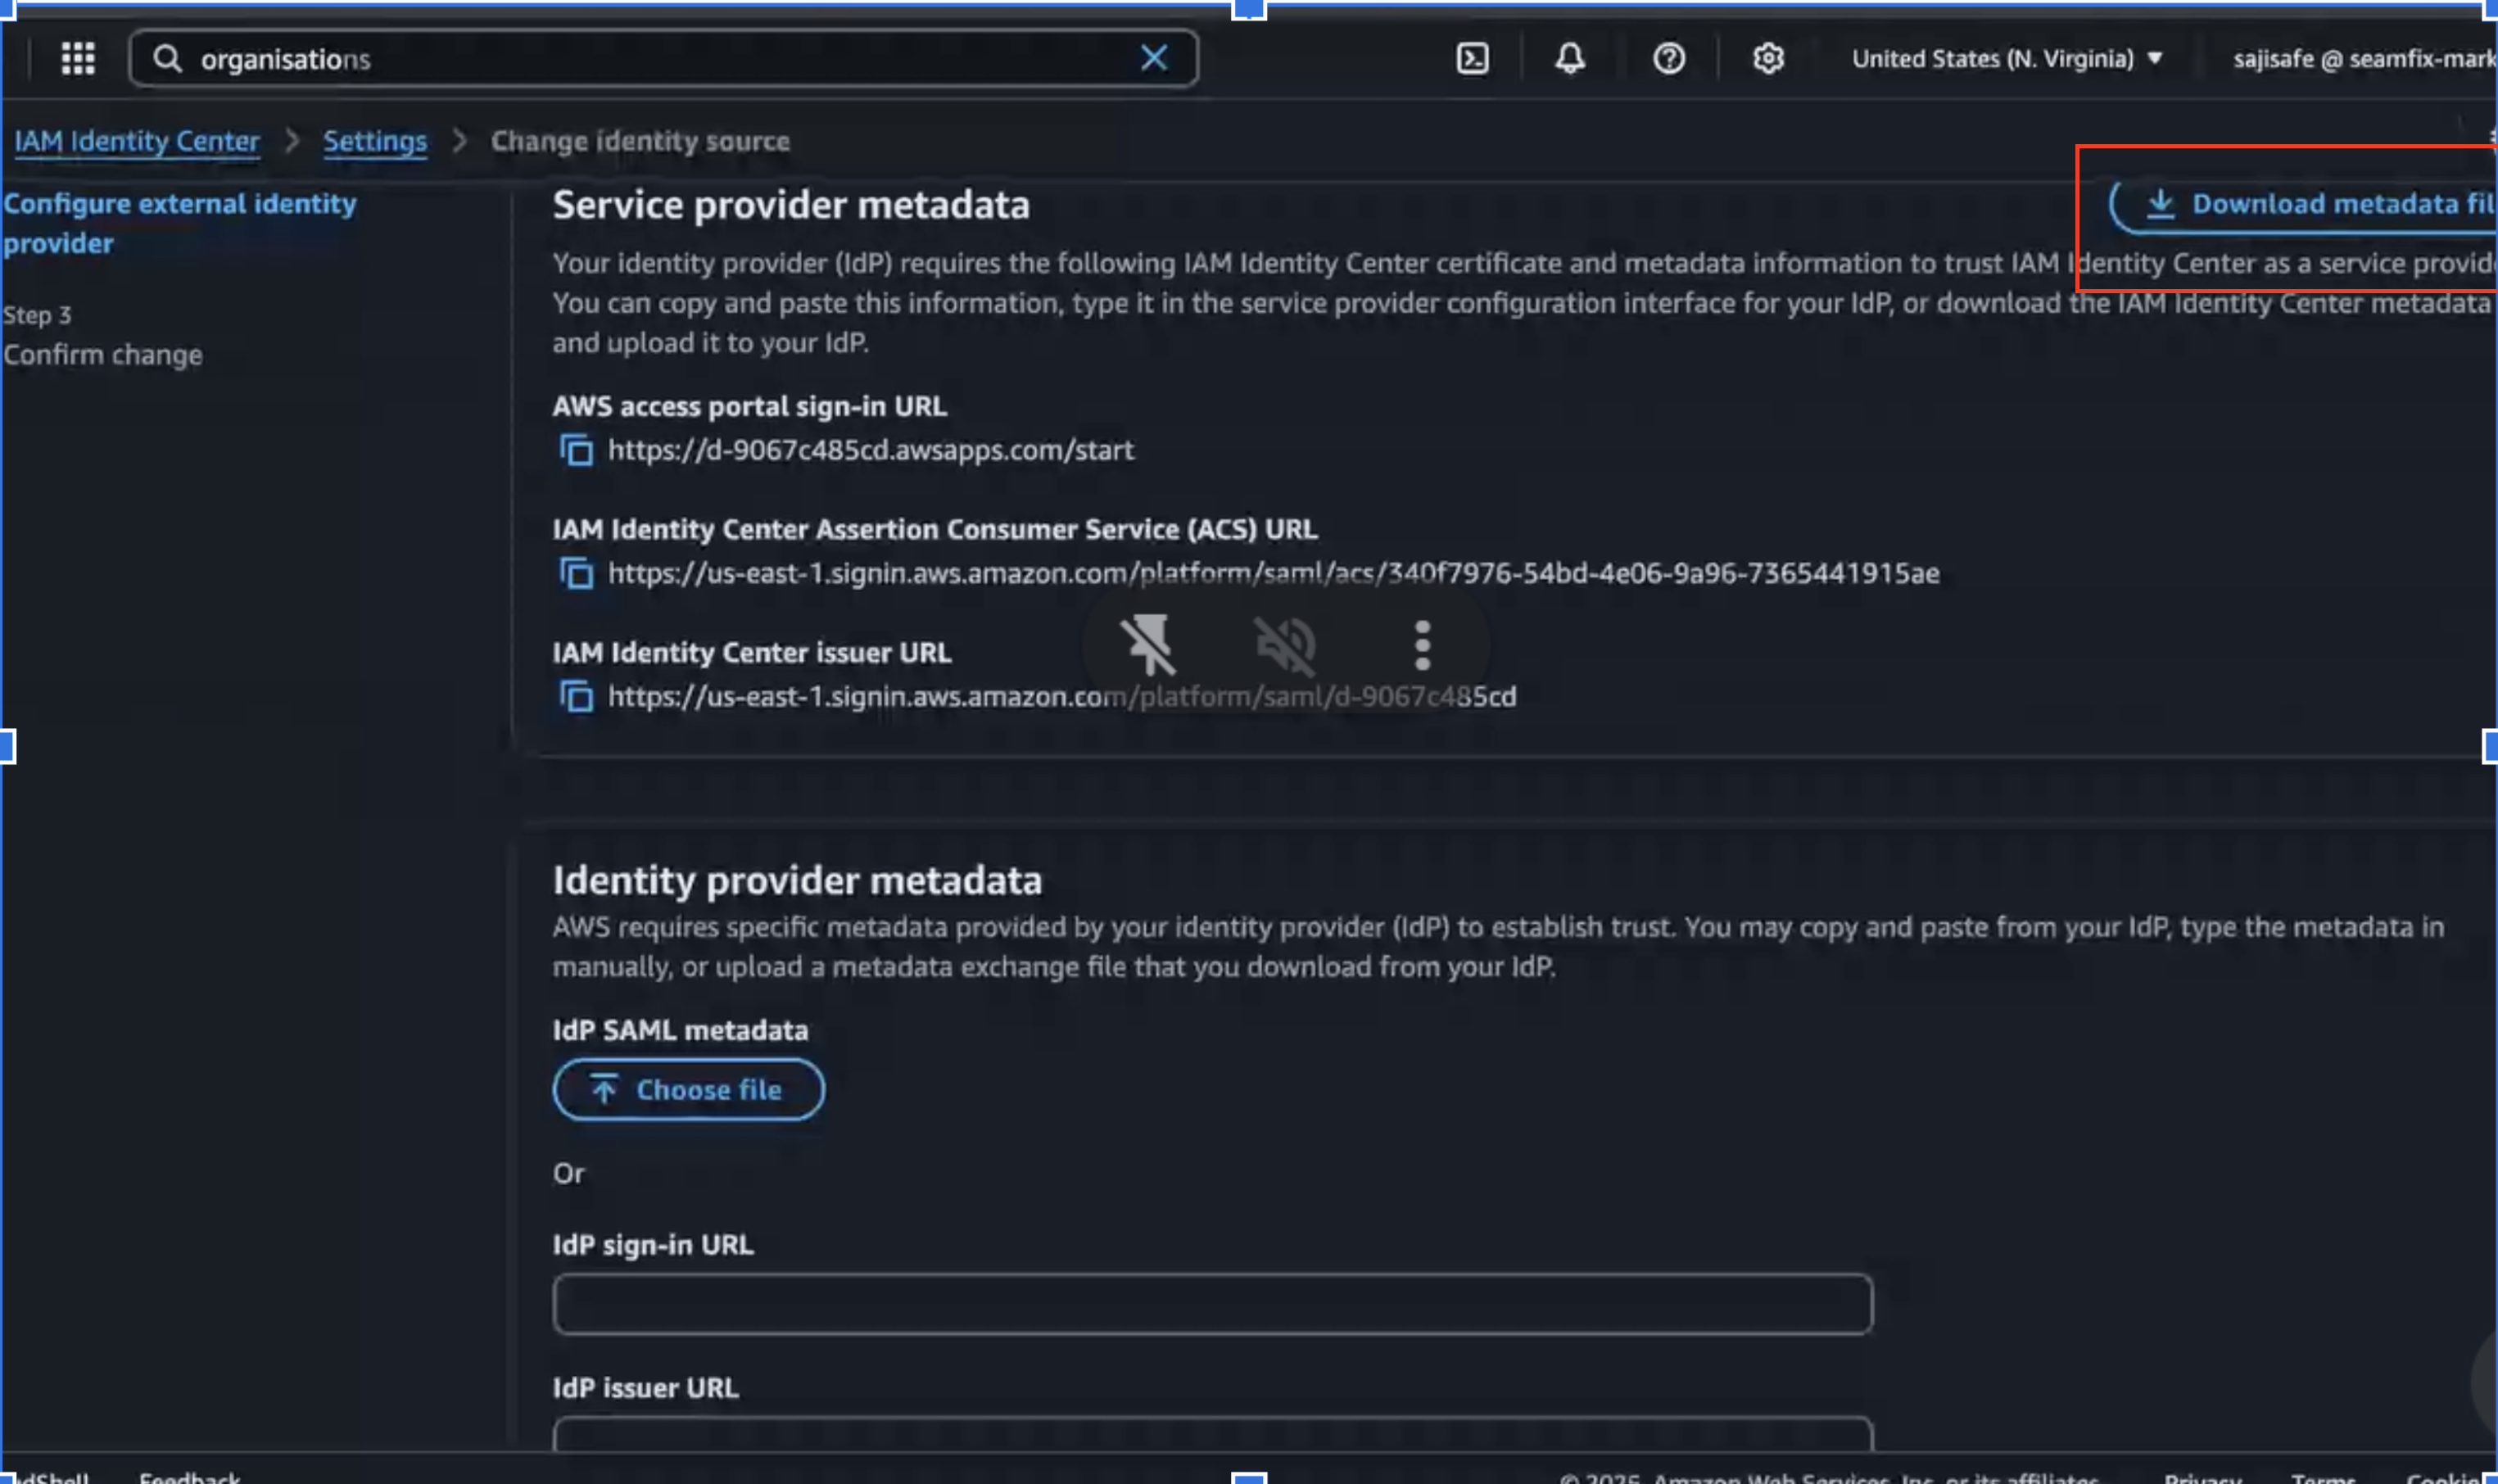Viewport: 2498px width, 1484px height.
Task: Open the three-dot overflow menu
Action: pos(1422,645)
